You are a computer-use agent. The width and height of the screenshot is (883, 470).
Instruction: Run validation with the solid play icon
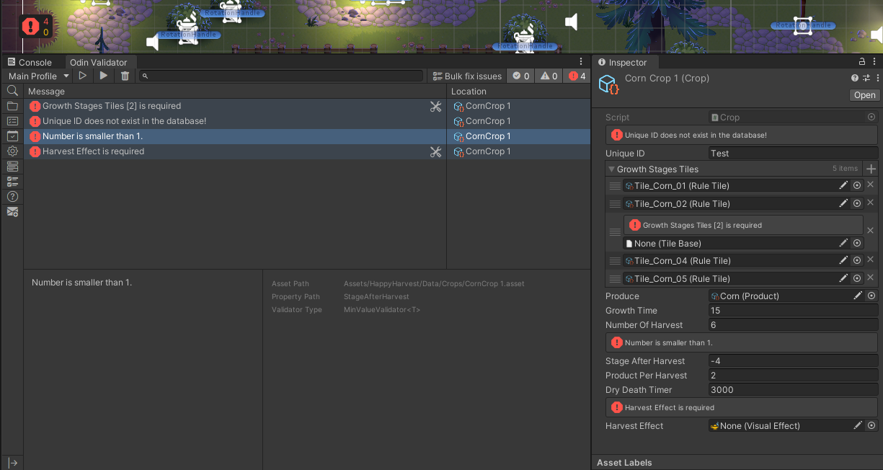(x=104, y=76)
